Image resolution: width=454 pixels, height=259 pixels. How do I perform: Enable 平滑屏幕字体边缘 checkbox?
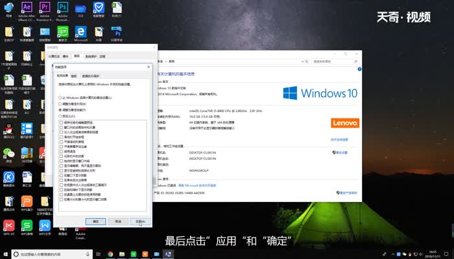pyautogui.click(x=62, y=146)
